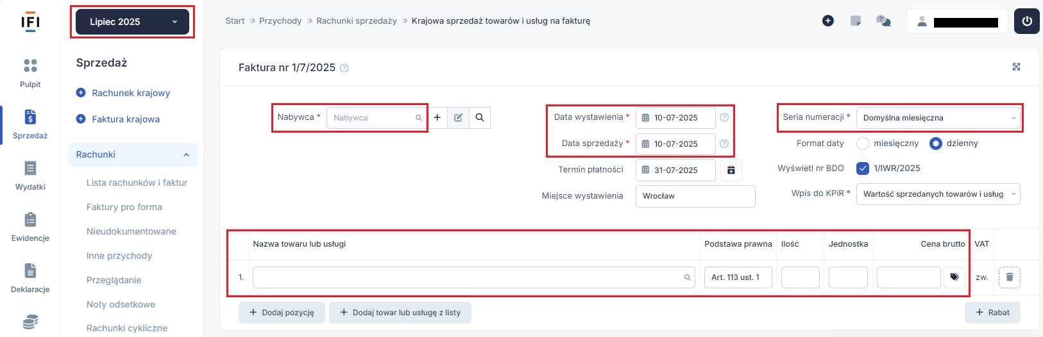
Task: Click the price tag icon beside Cena brutto
Action: click(954, 277)
